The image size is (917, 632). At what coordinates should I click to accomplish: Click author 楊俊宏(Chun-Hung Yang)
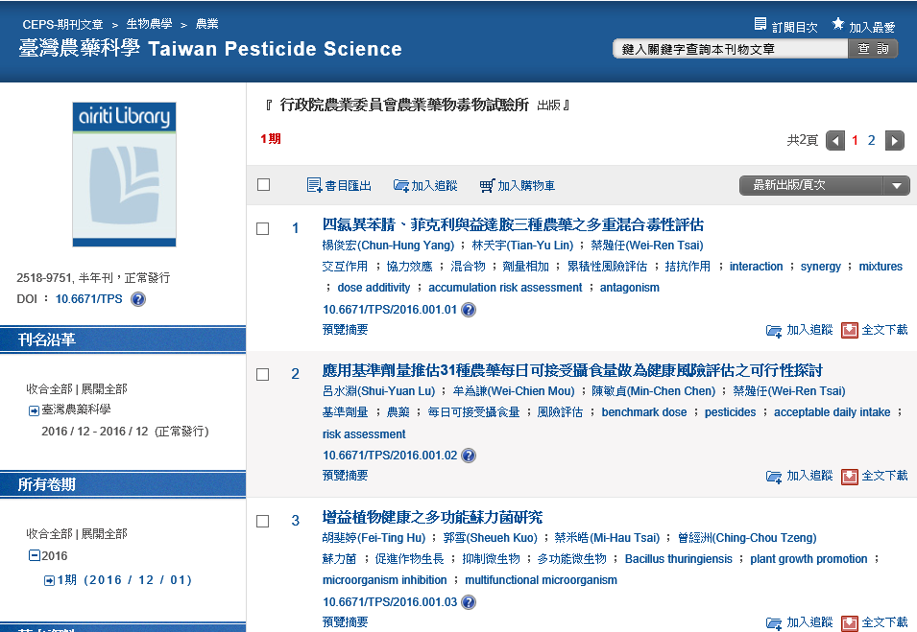(388, 246)
